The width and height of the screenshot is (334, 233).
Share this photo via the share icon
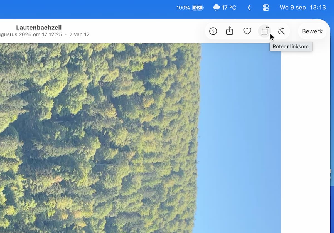pyautogui.click(x=230, y=31)
